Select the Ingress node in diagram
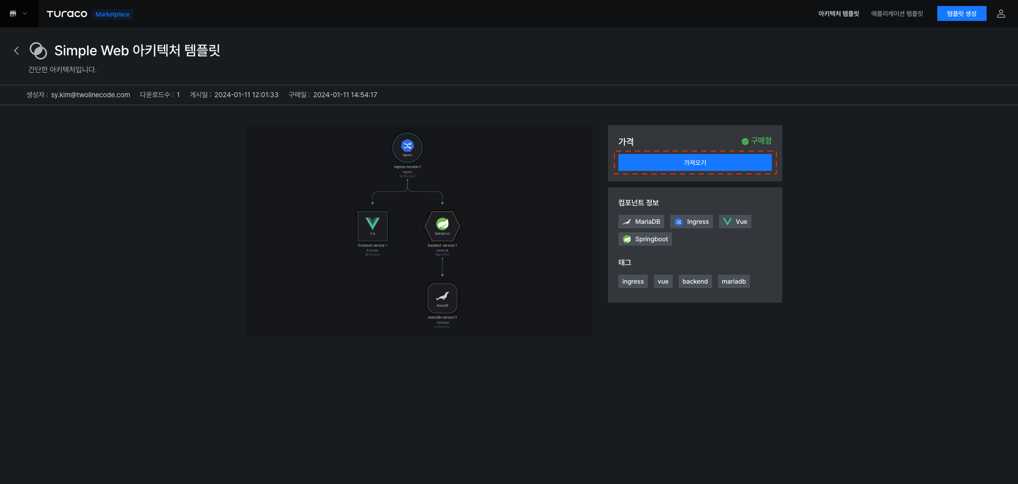The image size is (1018, 484). [x=408, y=148]
